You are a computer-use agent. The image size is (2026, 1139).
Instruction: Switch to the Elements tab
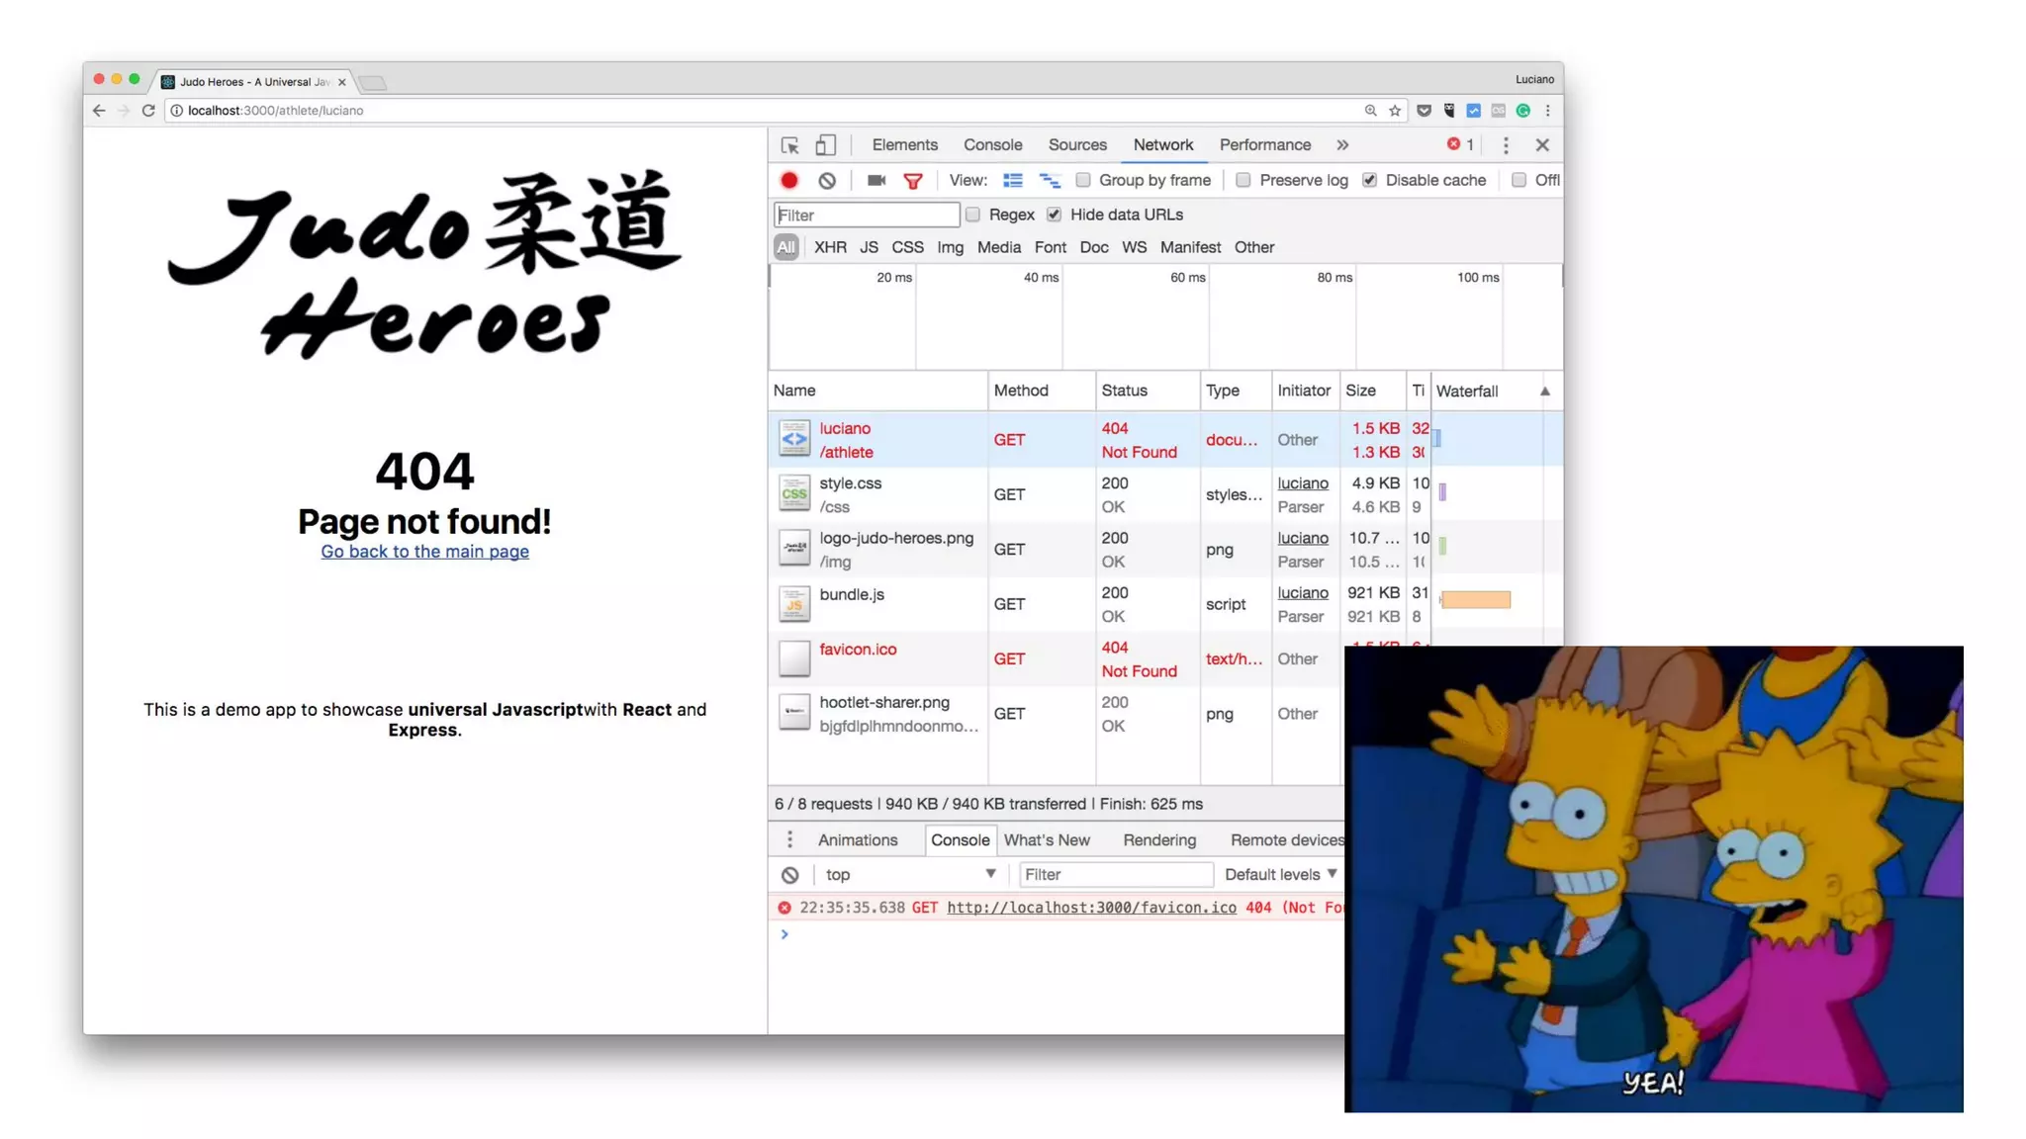click(904, 145)
